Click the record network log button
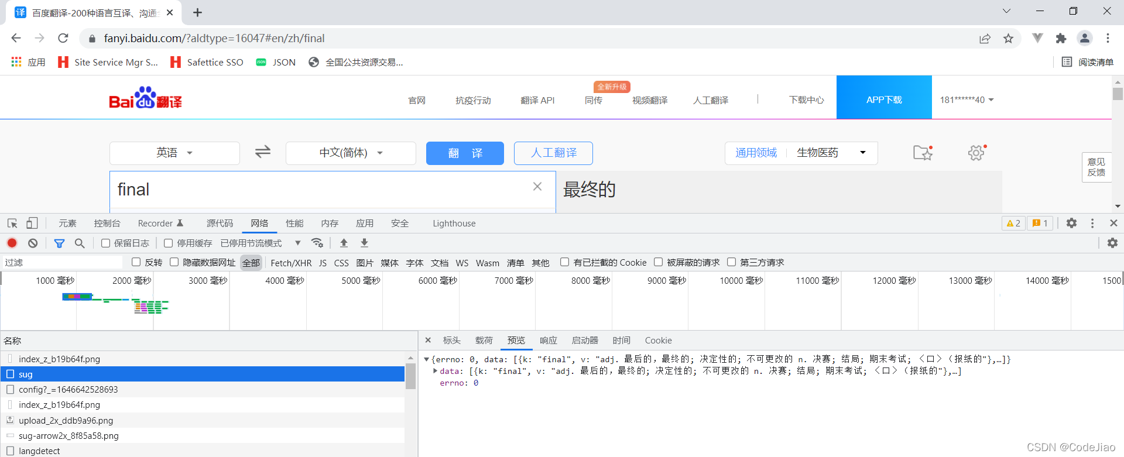Screen dimensions: 1124x457 (12, 243)
